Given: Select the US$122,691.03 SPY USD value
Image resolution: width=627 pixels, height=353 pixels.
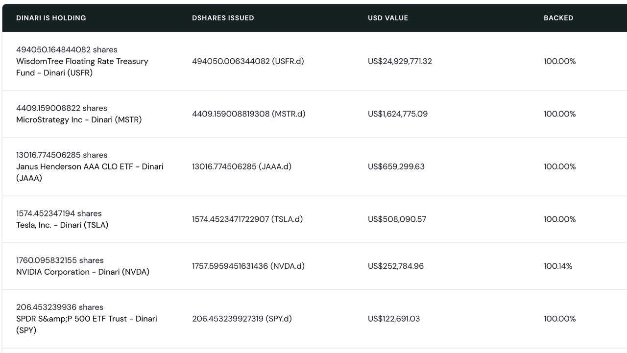Looking at the screenshot, I should click(x=394, y=319).
